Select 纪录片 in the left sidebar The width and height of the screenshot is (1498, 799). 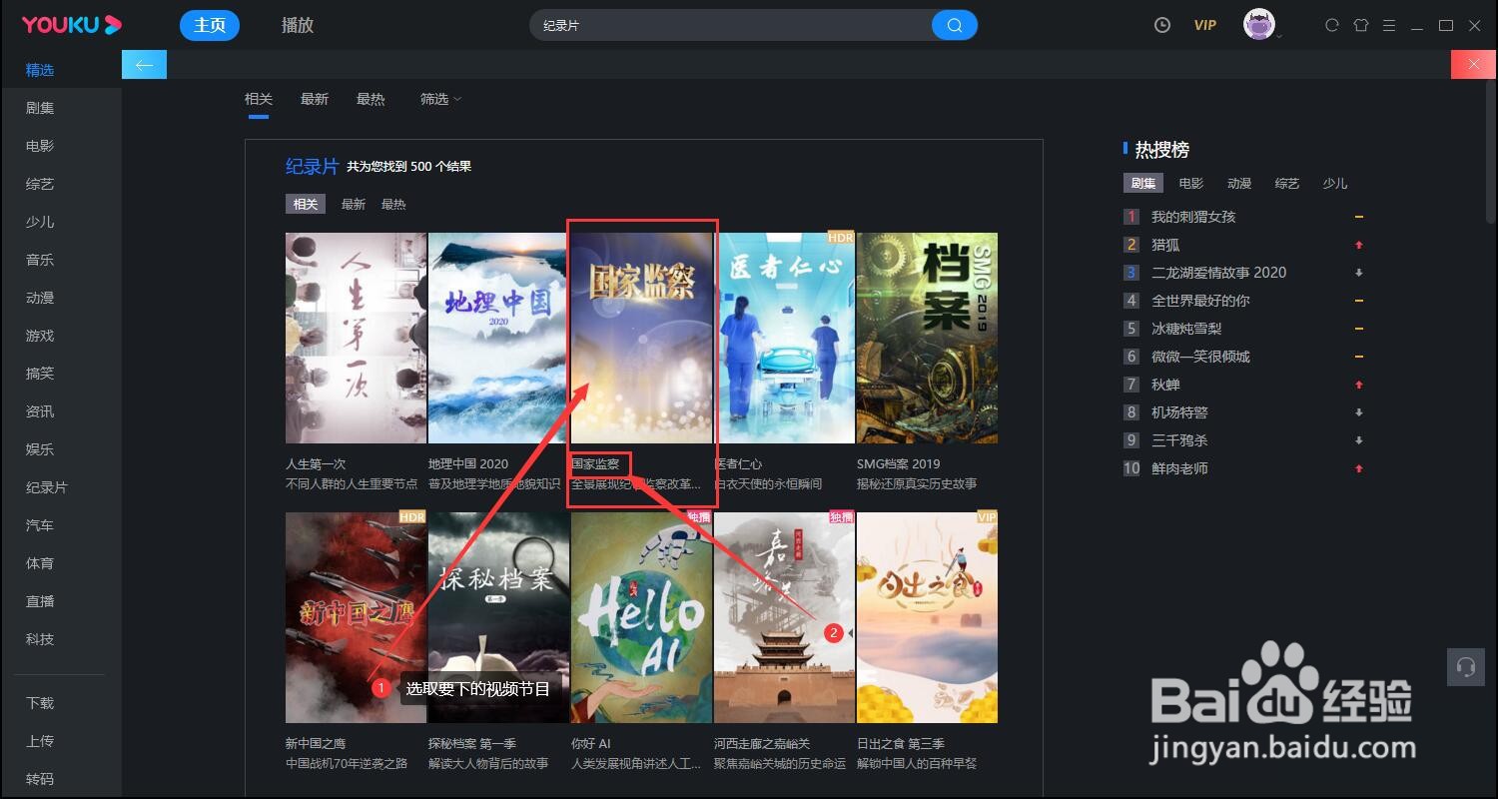(39, 486)
